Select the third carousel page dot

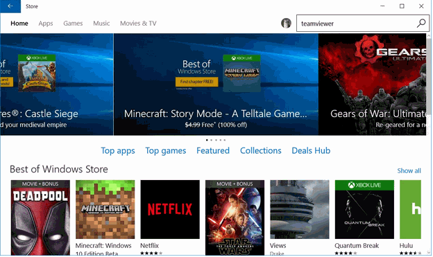pos(216,140)
